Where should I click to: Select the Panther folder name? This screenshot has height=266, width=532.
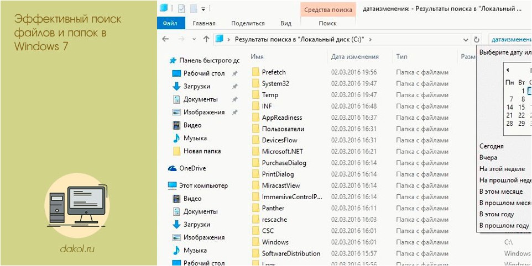click(273, 208)
